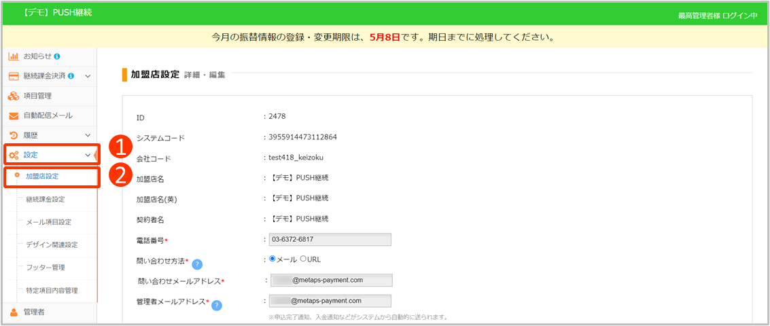Click the 電話番号 input field
This screenshot has height=326, width=770.
pyautogui.click(x=331, y=239)
